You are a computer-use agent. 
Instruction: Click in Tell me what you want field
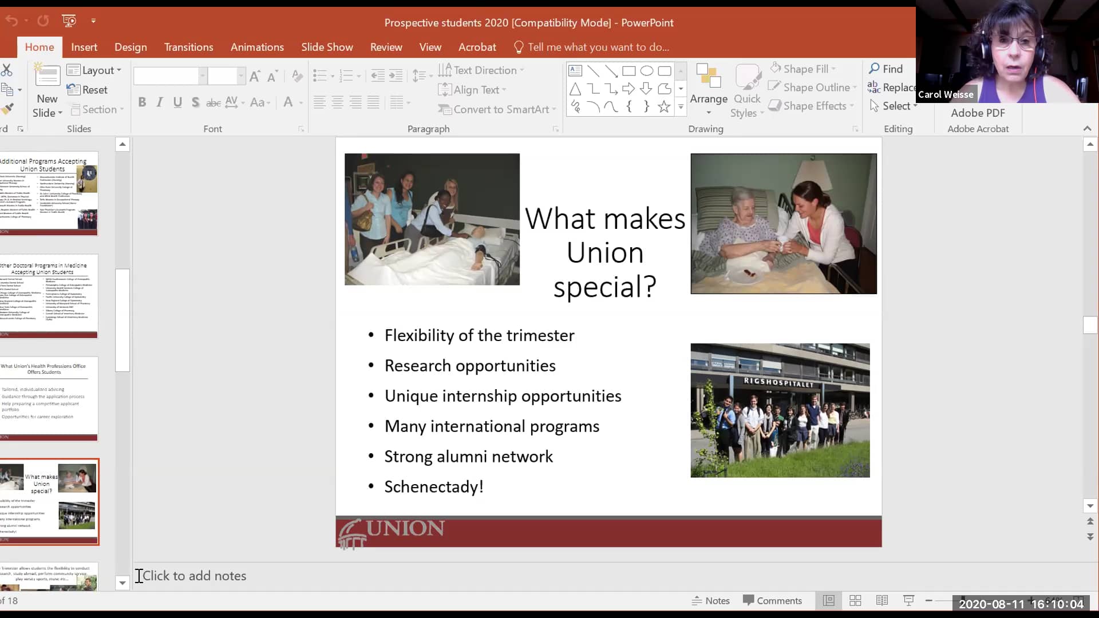[598, 47]
